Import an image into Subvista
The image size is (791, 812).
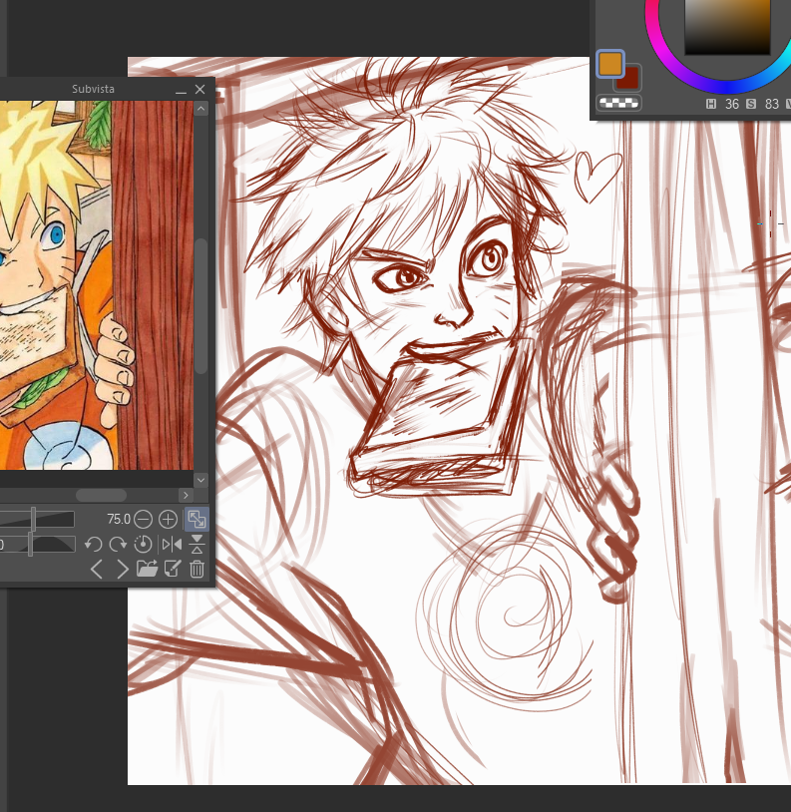[147, 570]
